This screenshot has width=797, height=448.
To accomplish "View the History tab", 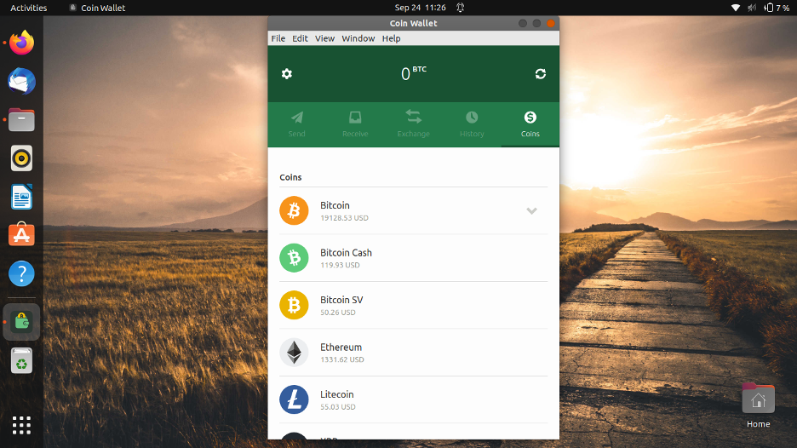I will pyautogui.click(x=472, y=124).
